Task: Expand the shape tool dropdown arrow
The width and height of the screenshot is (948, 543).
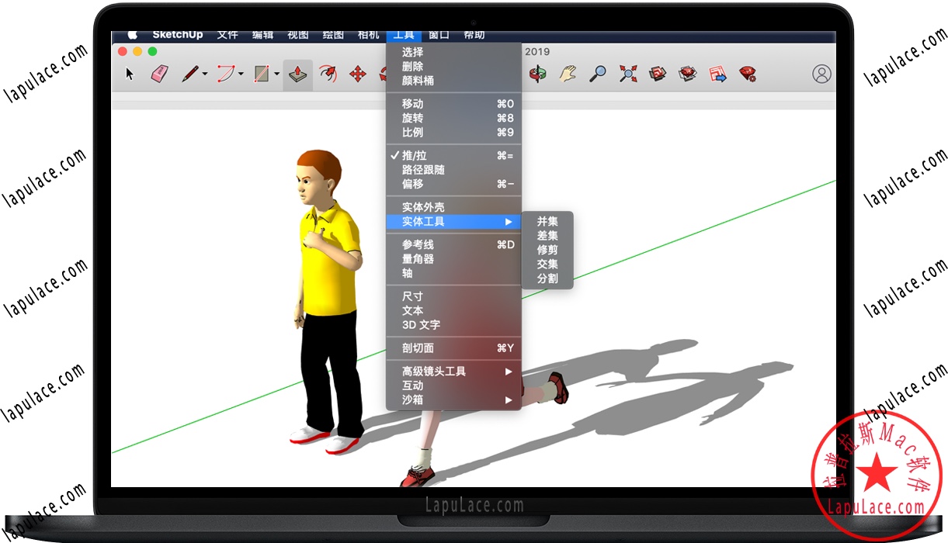Action: 276,75
